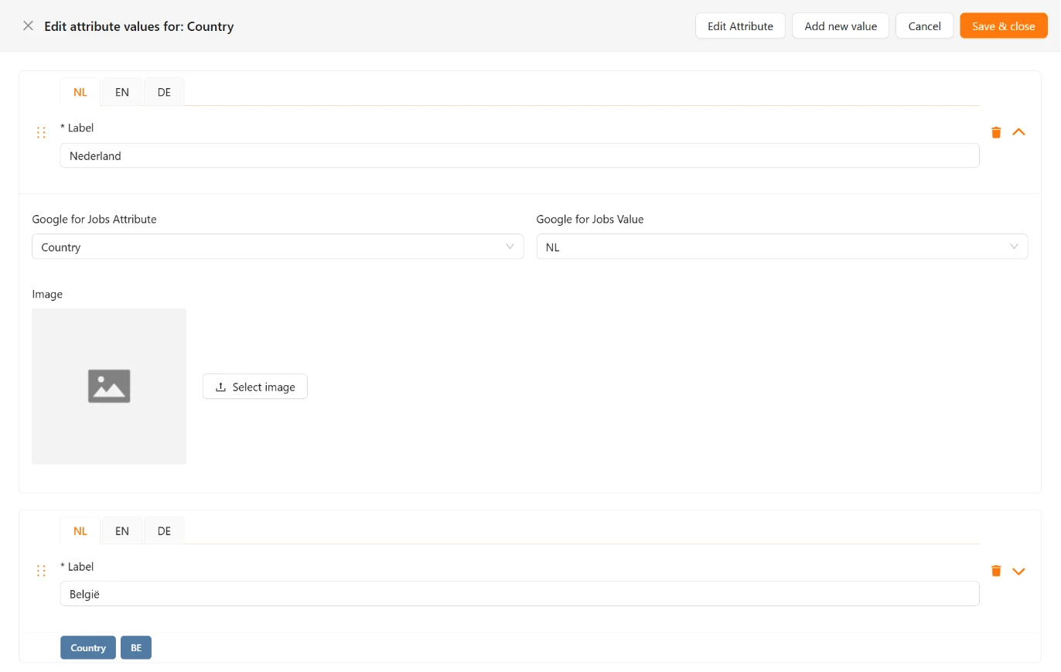1061x672 pixels.
Task: Focus the Nederland label input
Action: (520, 155)
